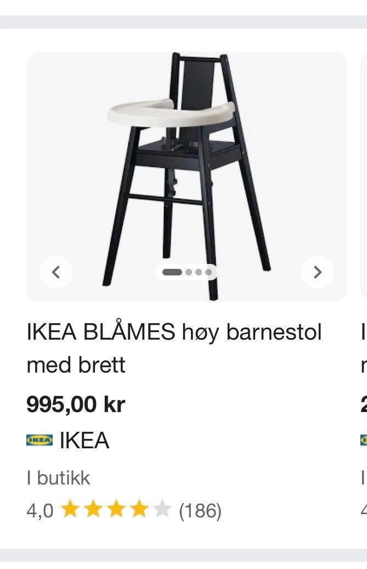Click the "I butikk" availability label
The width and height of the screenshot is (367, 569).
[58, 477]
